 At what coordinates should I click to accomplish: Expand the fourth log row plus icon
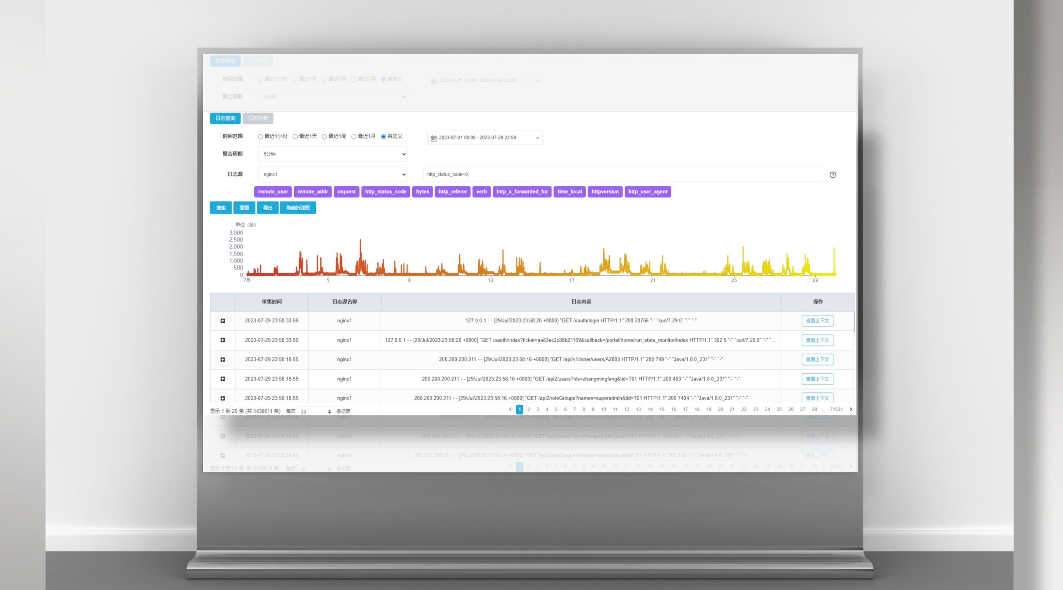pos(222,379)
